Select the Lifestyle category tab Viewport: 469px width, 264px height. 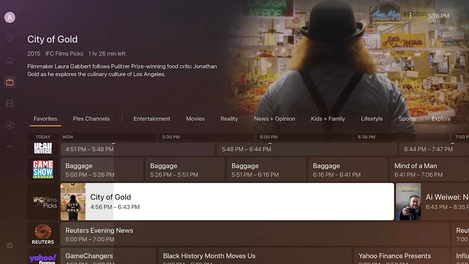(x=372, y=119)
